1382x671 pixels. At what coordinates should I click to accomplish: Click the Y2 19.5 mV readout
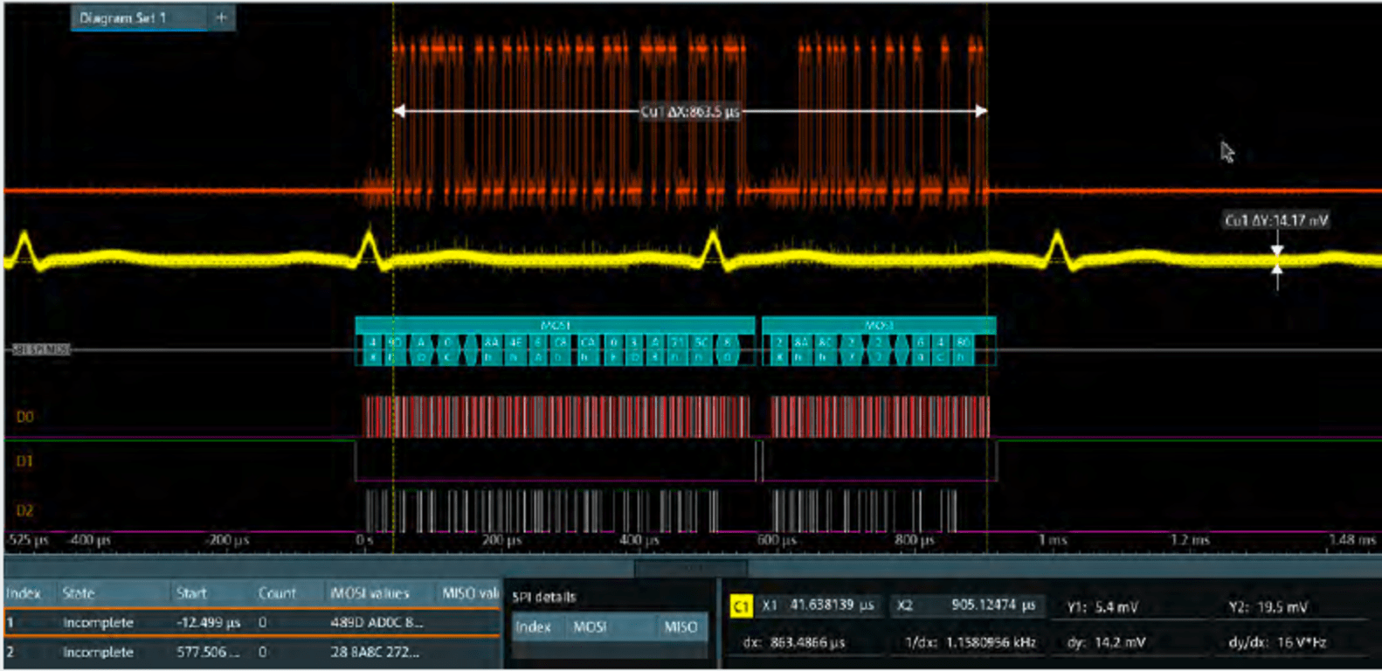(x=1268, y=607)
